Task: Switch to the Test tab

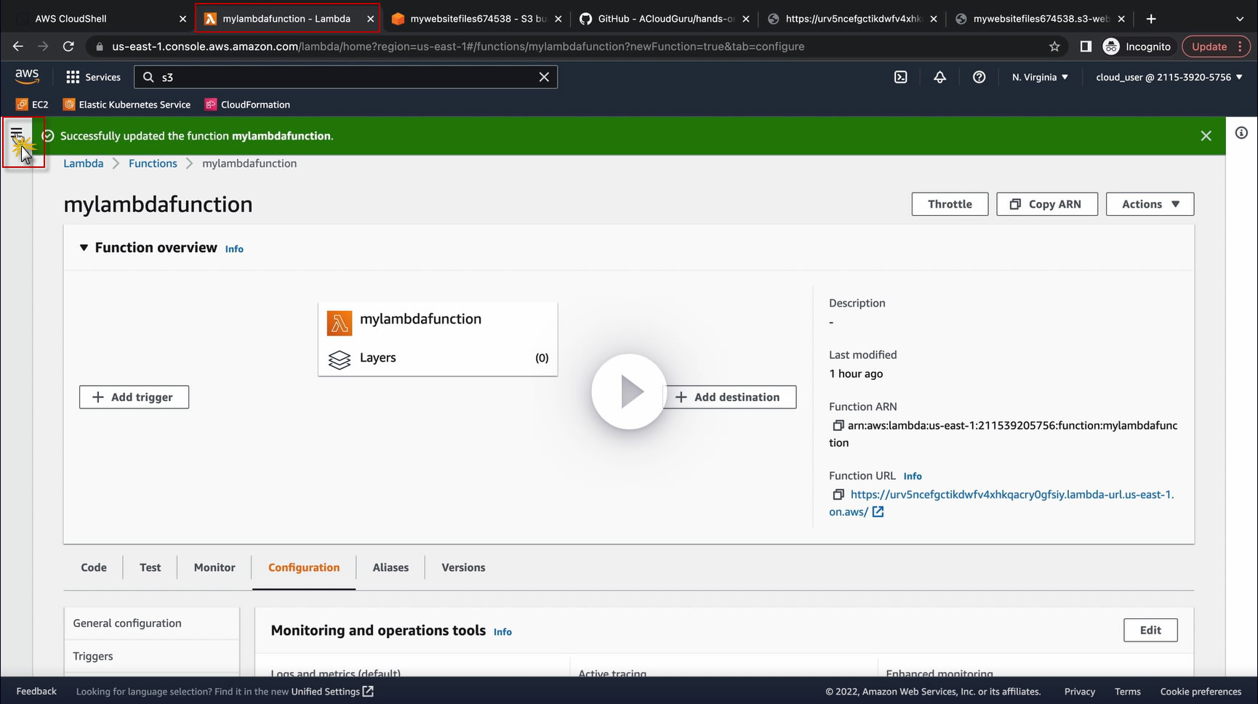Action: pyautogui.click(x=151, y=567)
